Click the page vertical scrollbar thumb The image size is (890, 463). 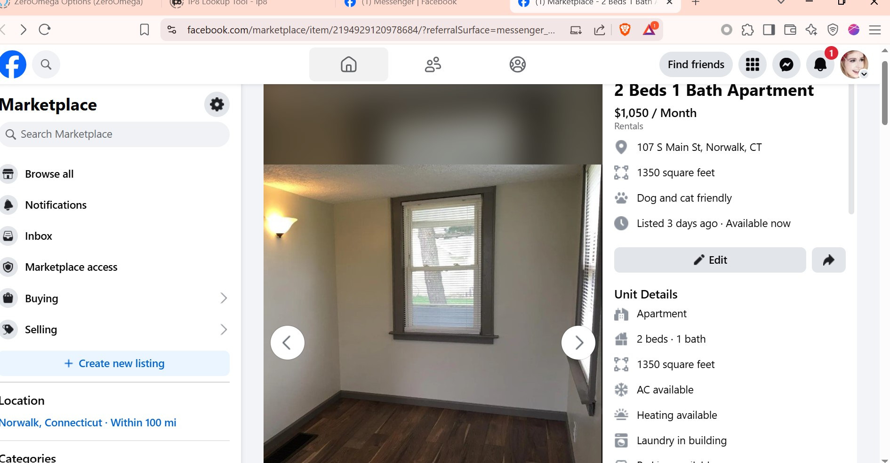(885, 93)
